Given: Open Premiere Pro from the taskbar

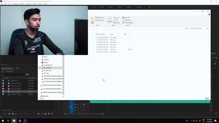Looking at the screenshot, I should click(25, 121).
